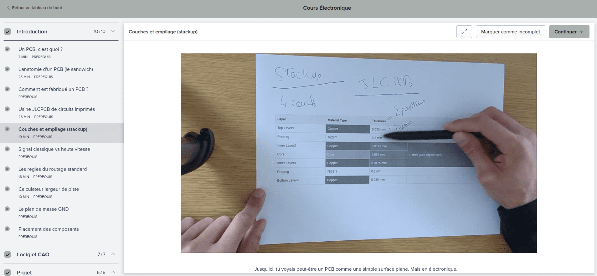
Task: Click the Couches et empilage (stackup) content heading
Action: 163,32
